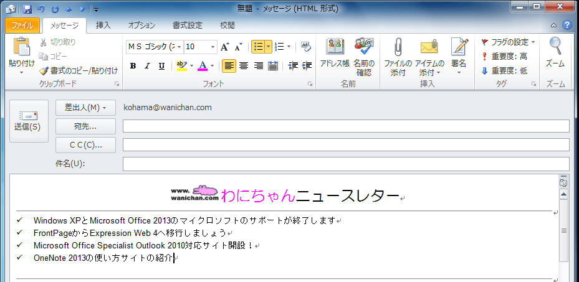Focus the 件名(U) subject input field
This screenshot has height=282, width=579.
[346, 164]
